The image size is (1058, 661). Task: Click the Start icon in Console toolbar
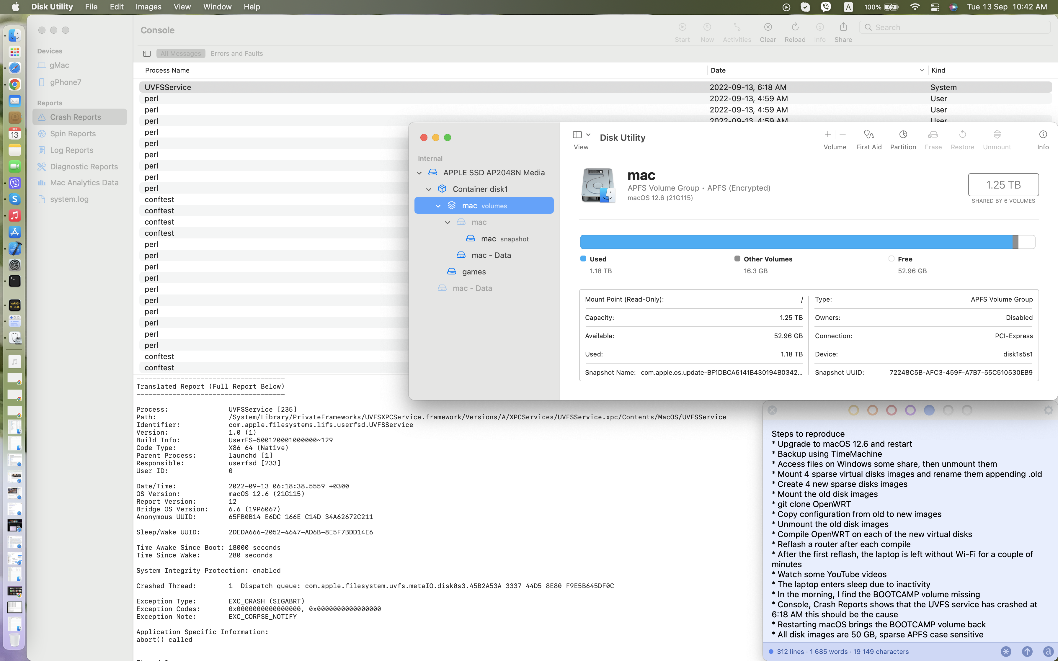(682, 27)
